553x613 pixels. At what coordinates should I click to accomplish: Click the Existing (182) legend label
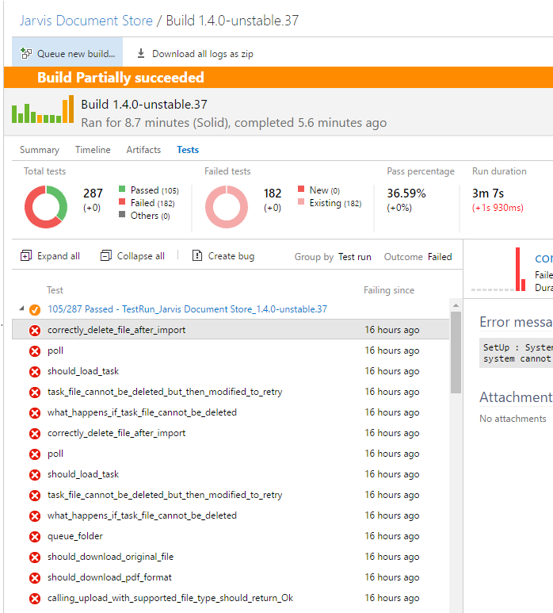point(335,203)
